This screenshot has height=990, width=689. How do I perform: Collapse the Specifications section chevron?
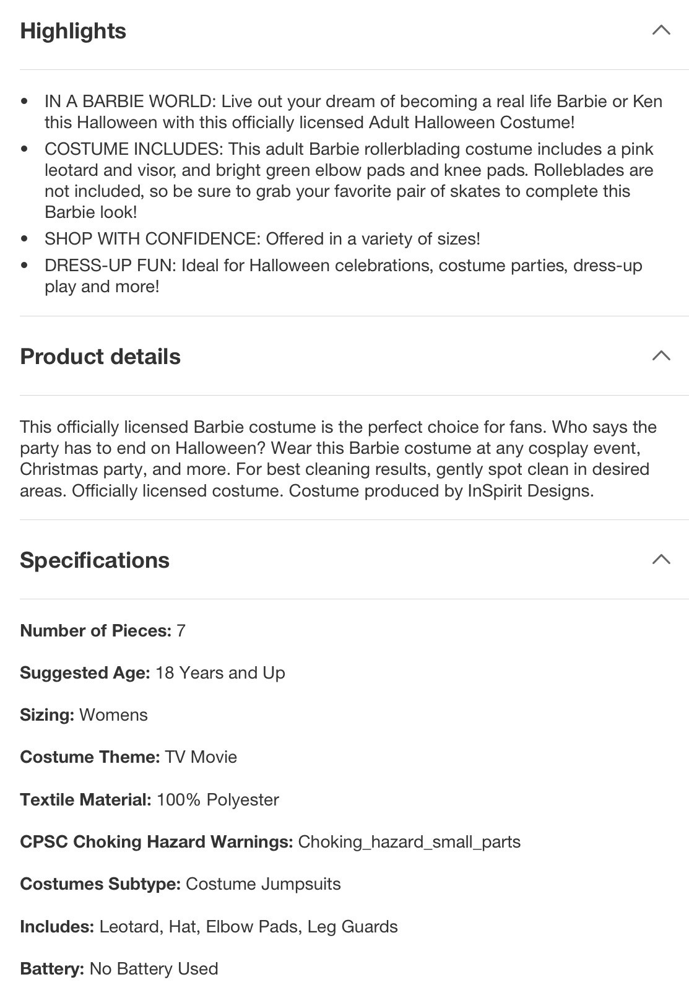pos(661,559)
